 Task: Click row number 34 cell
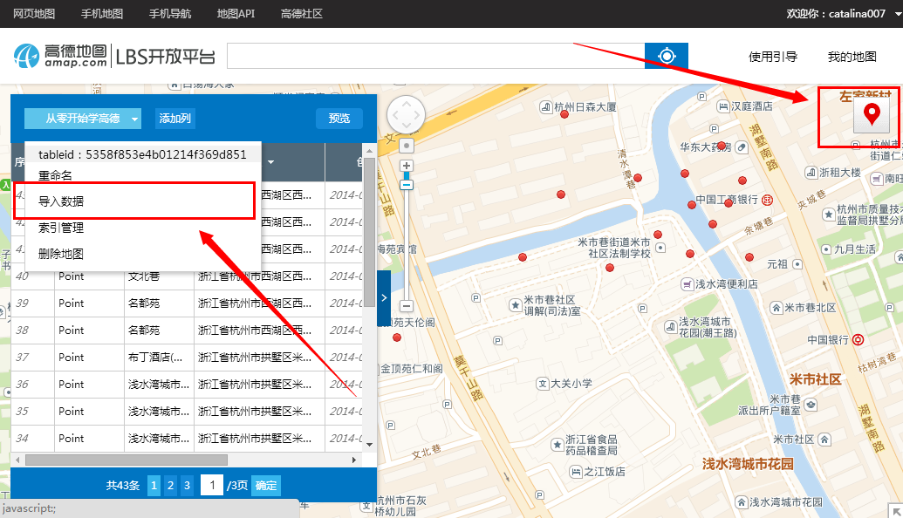click(33, 439)
